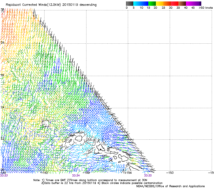This screenshot has height=188, width=214.
Task: Click the latitude label '22'
Action: click(x=2, y=139)
